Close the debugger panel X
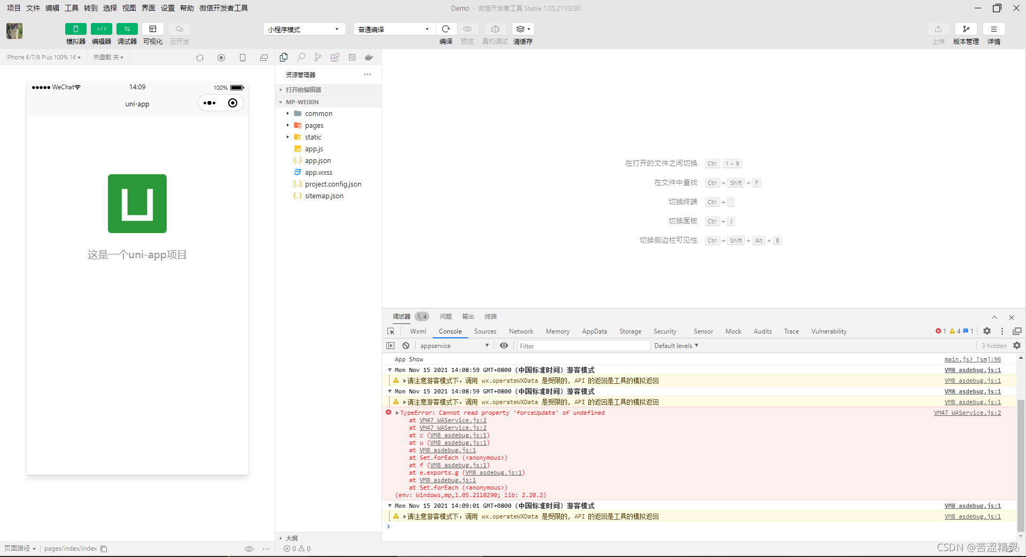Viewport: 1026px width, 557px height. pos(1012,317)
